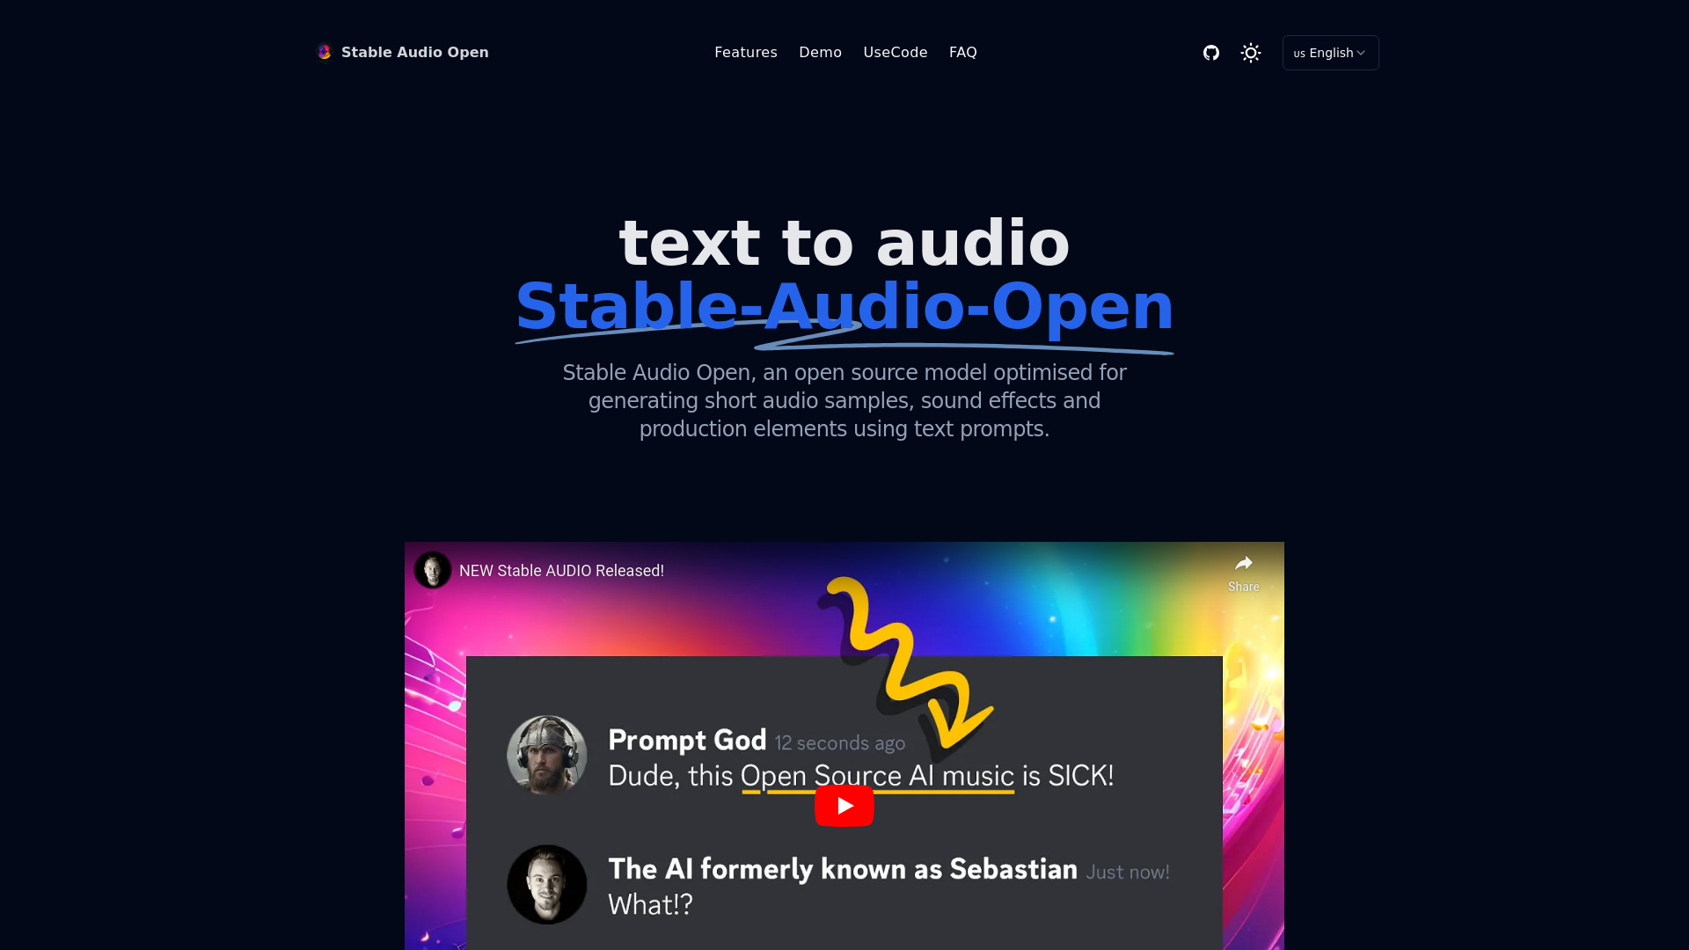
Task: Click the channel avatar icon next to NEW Stable AUDIO
Action: (434, 569)
